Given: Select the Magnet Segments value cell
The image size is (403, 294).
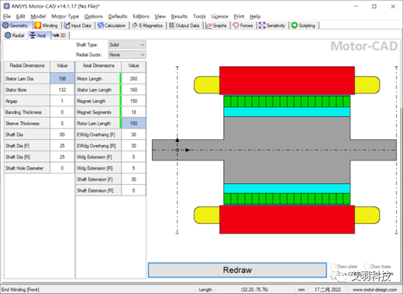Looking at the screenshot, I should pyautogui.click(x=134, y=112).
